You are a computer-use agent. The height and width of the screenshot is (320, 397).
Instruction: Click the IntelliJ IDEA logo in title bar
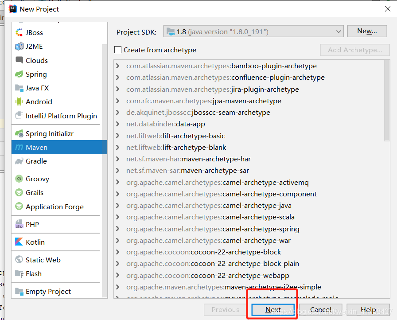pos(13,9)
